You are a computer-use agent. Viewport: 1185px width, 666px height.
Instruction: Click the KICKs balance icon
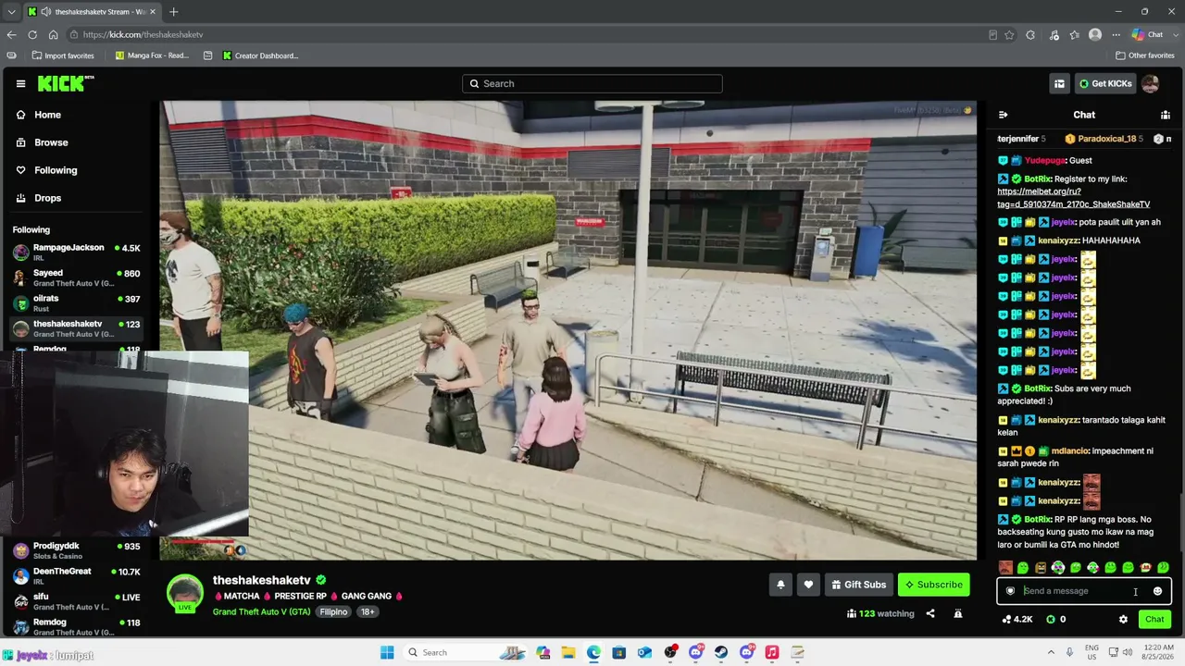[1051, 620]
